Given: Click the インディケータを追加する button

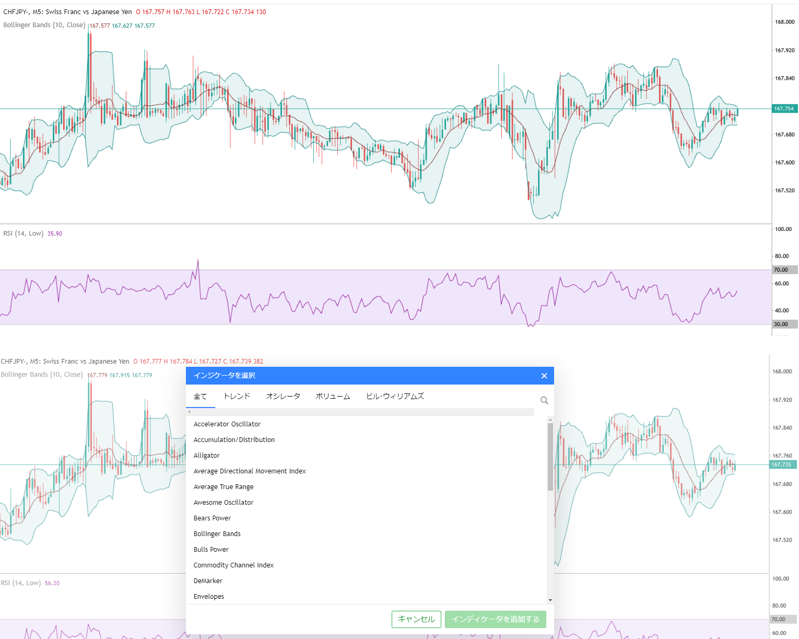Looking at the screenshot, I should point(495,619).
